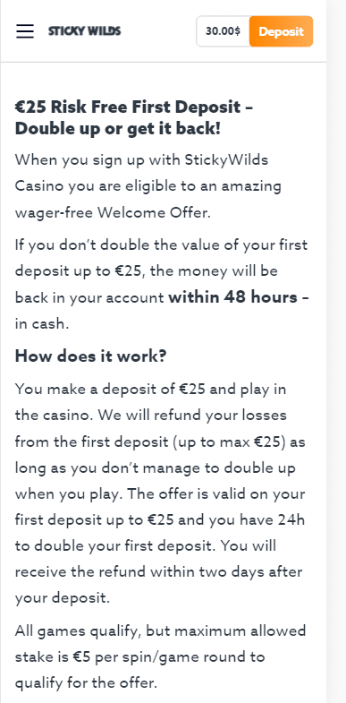This screenshot has width=346, height=703.
Task: Click the page's vertical scrollbar track
Action: (336, 351)
